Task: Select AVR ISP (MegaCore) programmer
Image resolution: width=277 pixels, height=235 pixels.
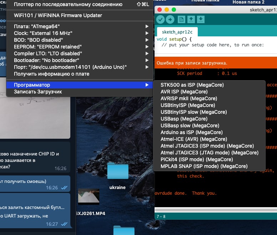Action: pyautogui.click(x=210, y=92)
